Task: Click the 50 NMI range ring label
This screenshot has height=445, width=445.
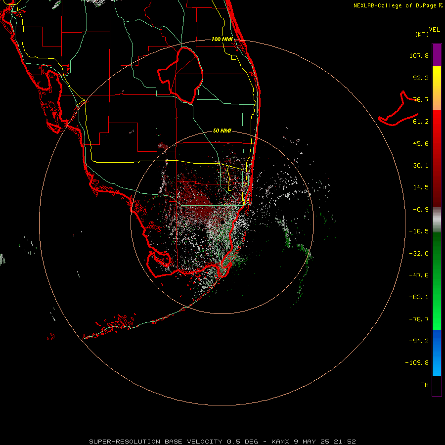Action: [222, 131]
